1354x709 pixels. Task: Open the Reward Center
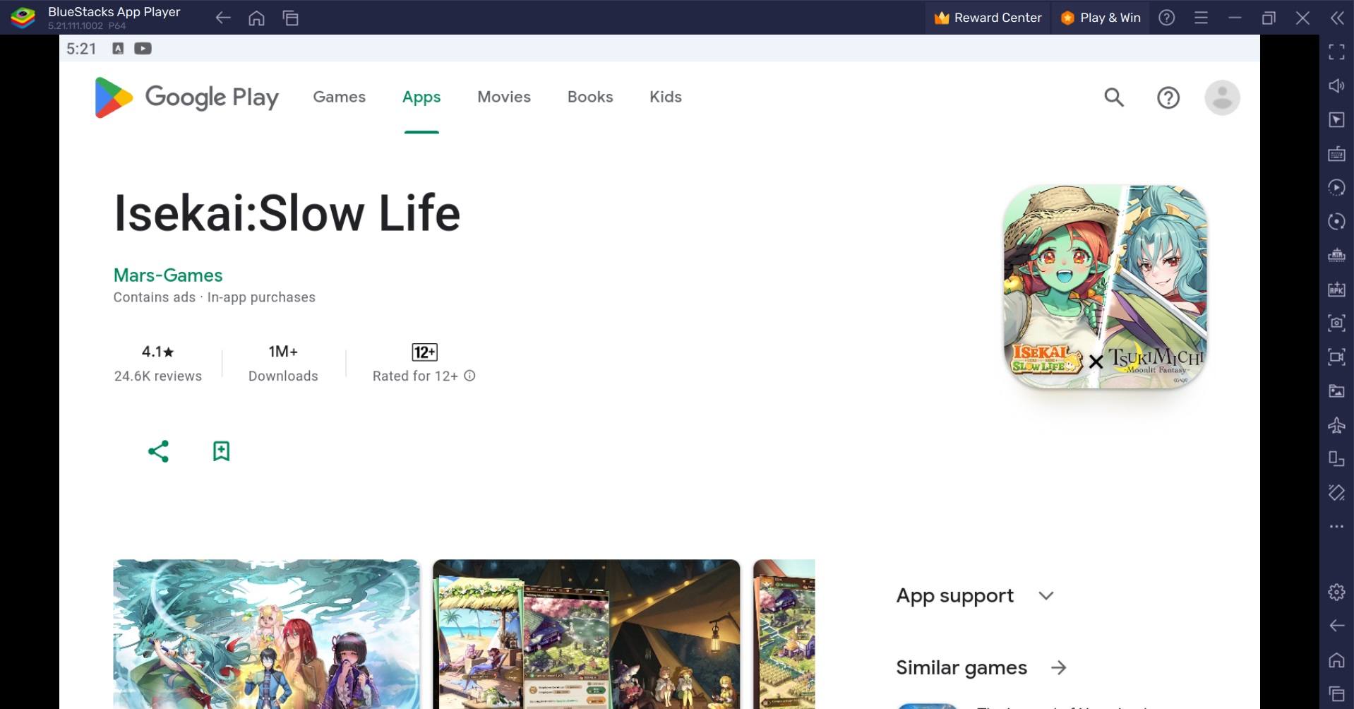coord(988,18)
